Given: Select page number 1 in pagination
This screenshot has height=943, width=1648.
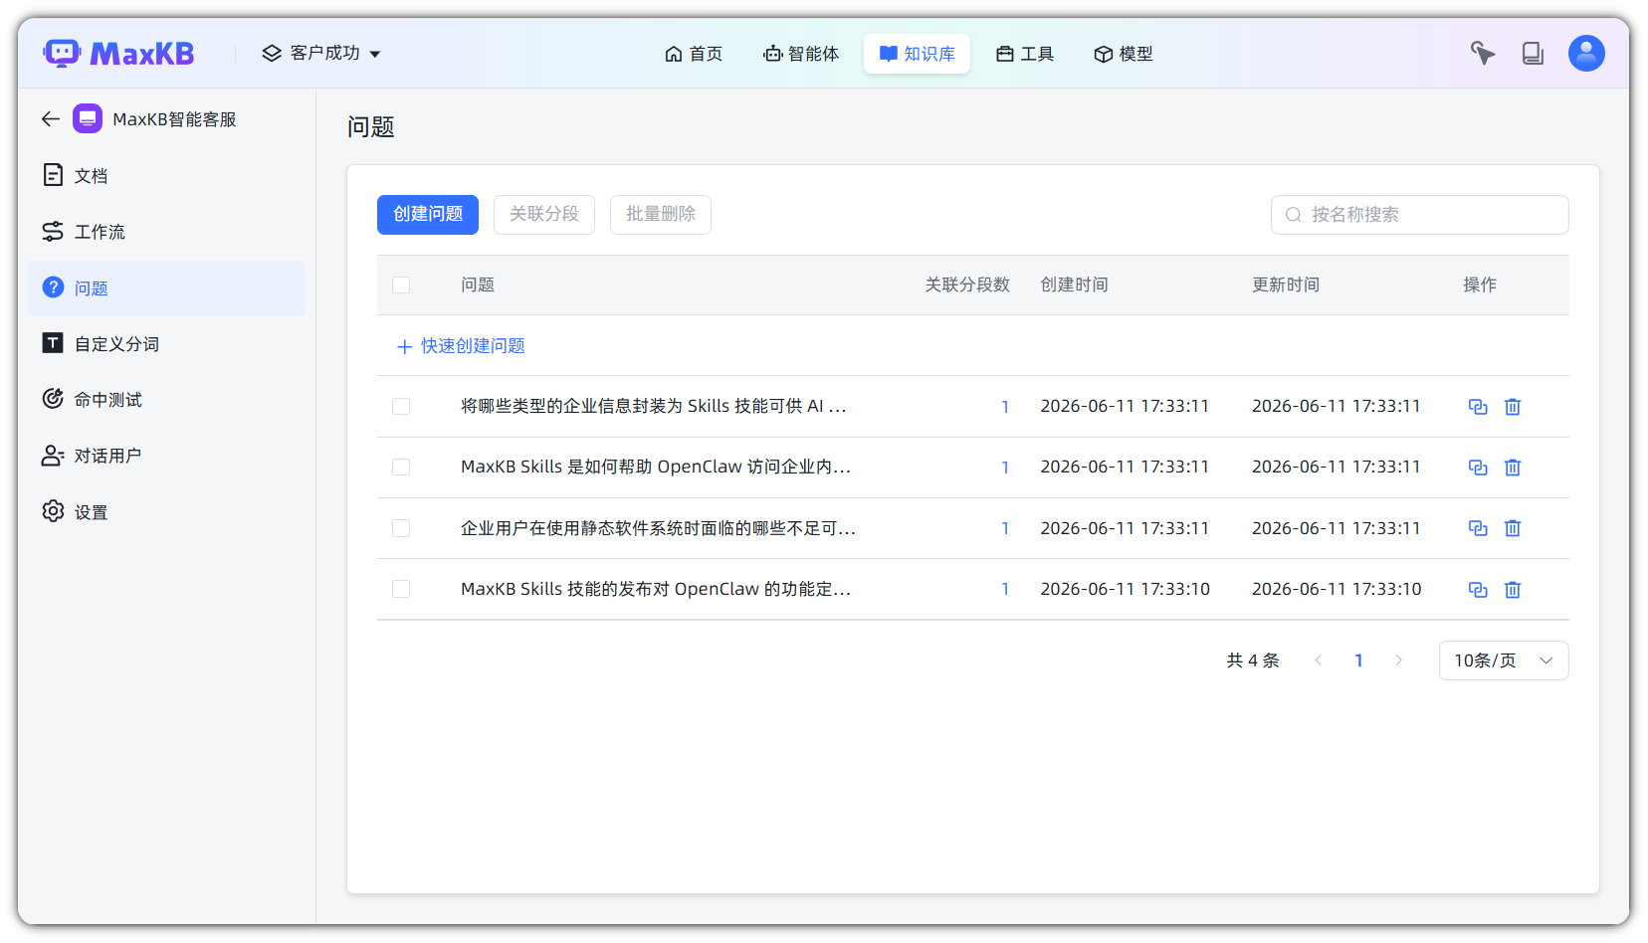Looking at the screenshot, I should (x=1358, y=660).
